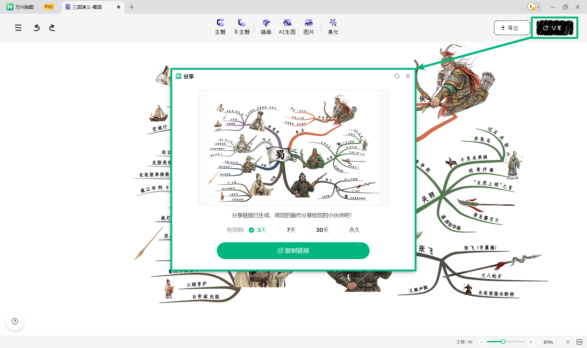Open the 美化 beautify tool
The height and width of the screenshot is (348, 587).
[x=333, y=27]
